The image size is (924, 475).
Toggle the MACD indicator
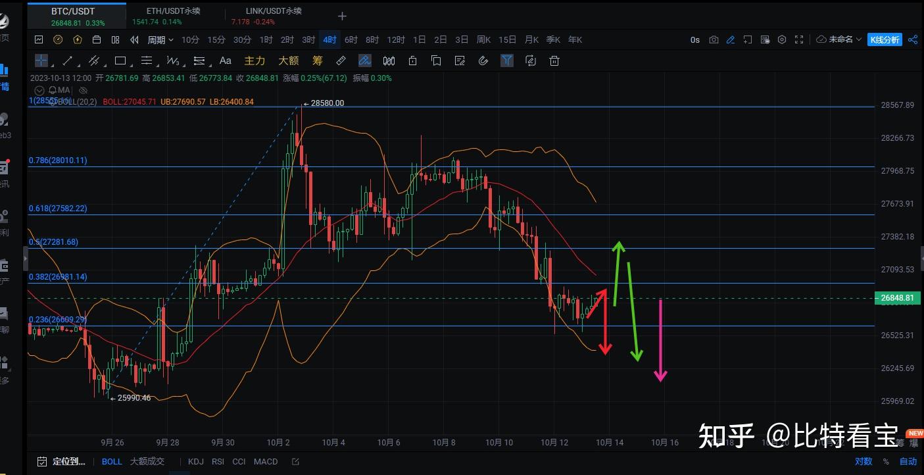(x=266, y=461)
